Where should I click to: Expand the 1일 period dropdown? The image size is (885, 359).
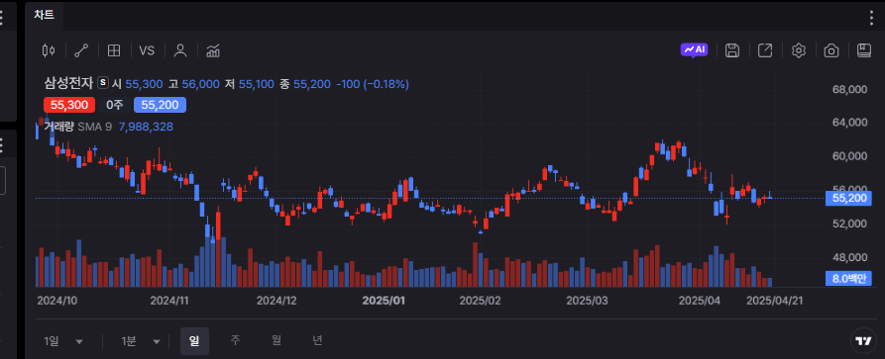[63, 341]
